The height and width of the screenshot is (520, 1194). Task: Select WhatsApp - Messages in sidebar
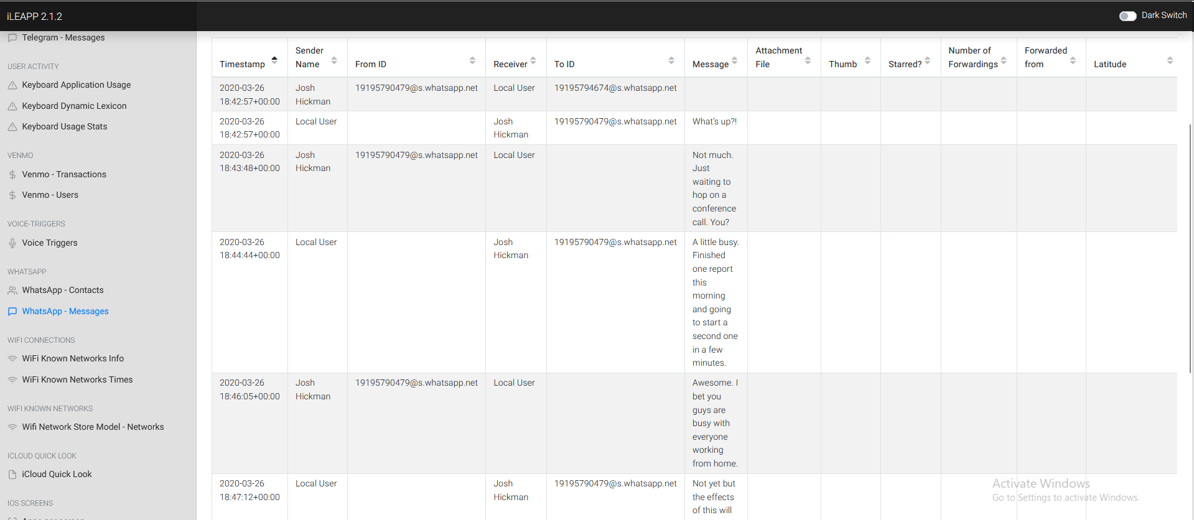click(65, 311)
